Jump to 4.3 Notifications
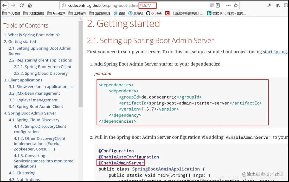Viewport: 289px width, 182px height. 24,179
